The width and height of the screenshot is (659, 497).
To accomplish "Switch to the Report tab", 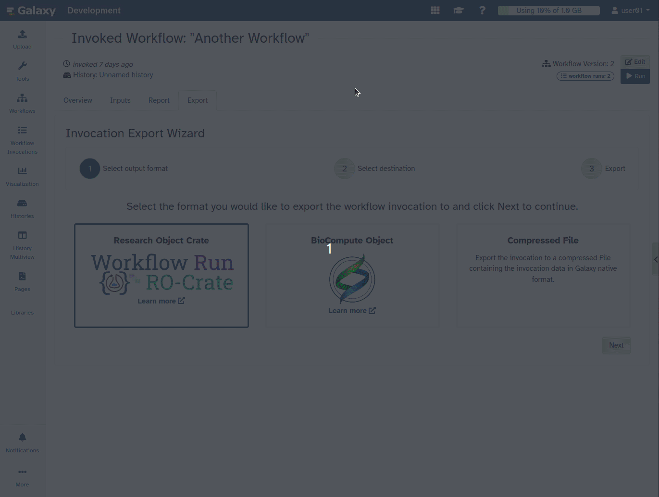I will point(159,100).
